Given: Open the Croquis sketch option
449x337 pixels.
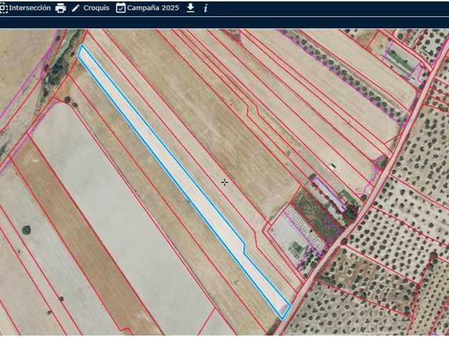Looking at the screenshot, I should coord(96,8).
